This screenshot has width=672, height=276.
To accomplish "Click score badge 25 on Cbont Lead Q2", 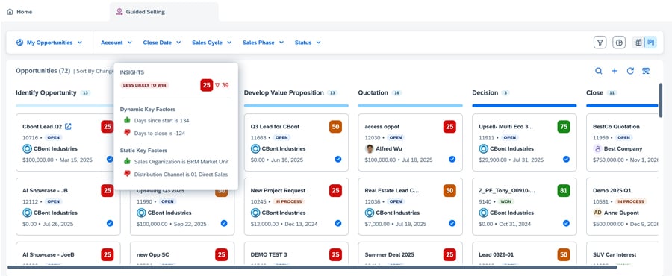I will [x=107, y=127].
